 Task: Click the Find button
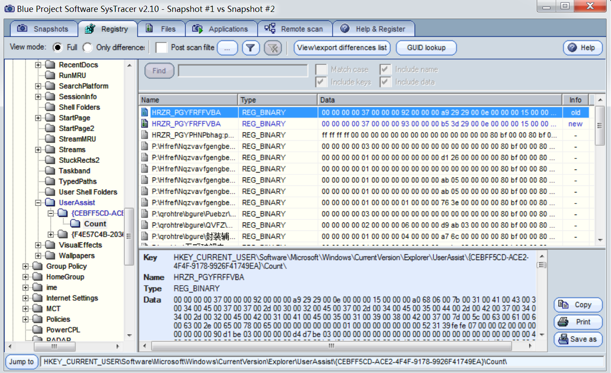[159, 71]
